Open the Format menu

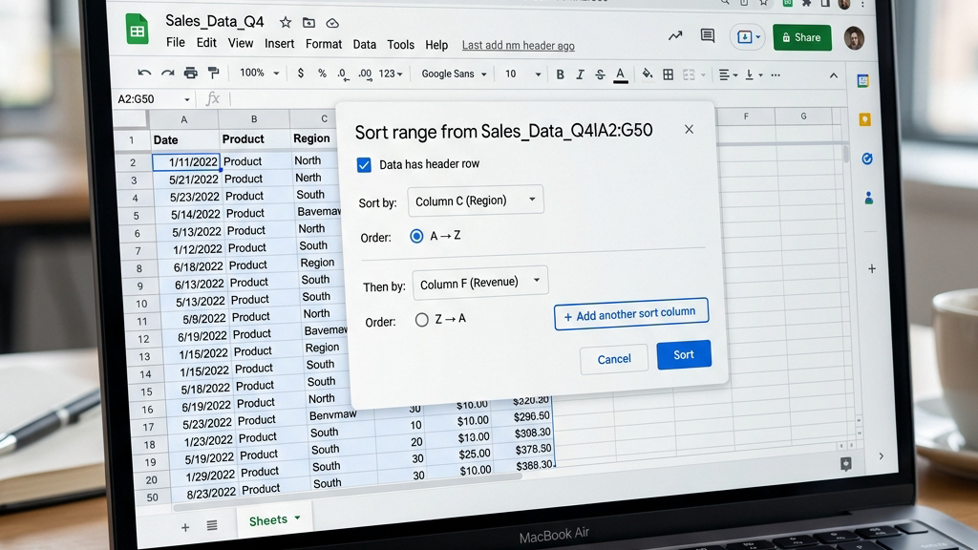point(323,44)
